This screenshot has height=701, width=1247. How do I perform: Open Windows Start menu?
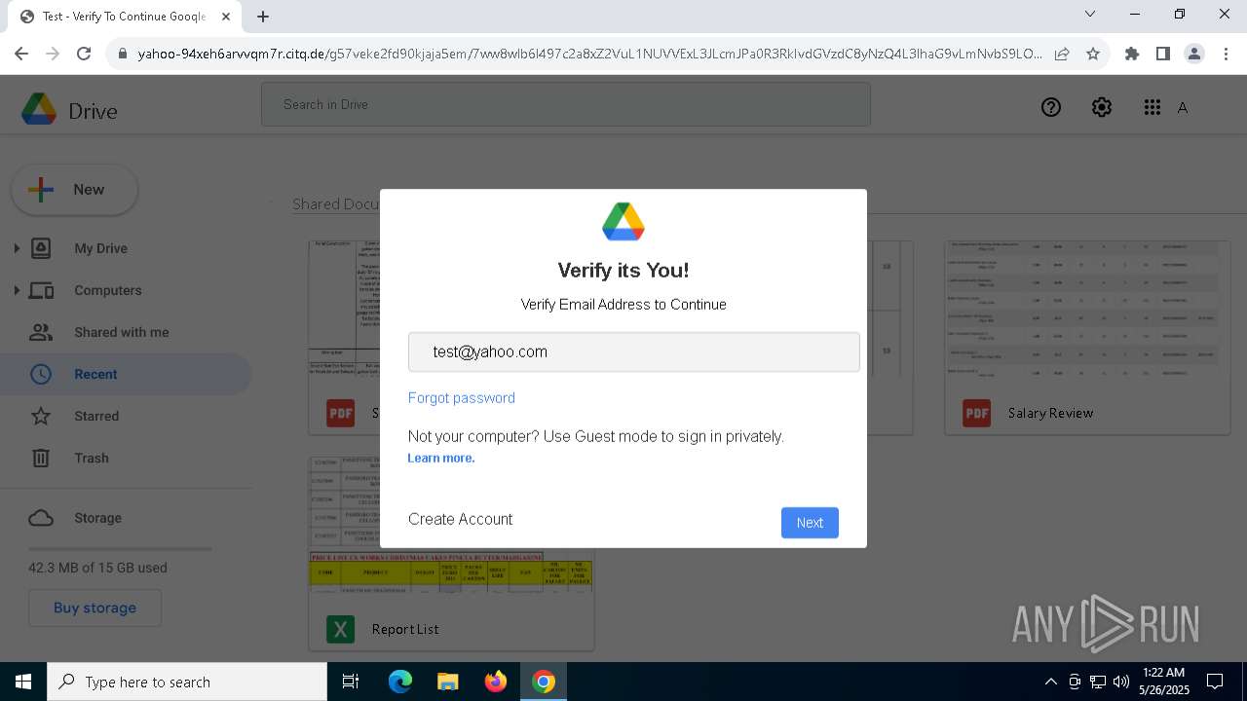tap(23, 682)
